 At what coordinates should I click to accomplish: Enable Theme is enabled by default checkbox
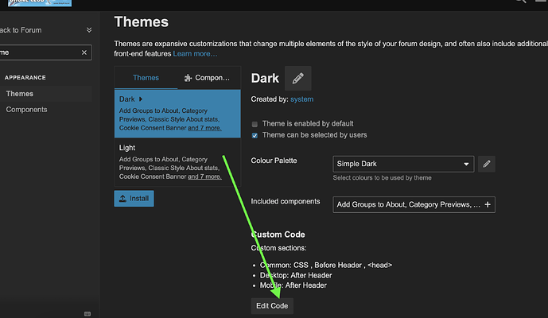click(255, 124)
